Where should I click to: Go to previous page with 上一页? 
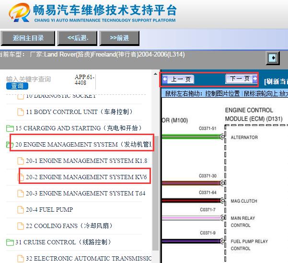tap(178, 80)
